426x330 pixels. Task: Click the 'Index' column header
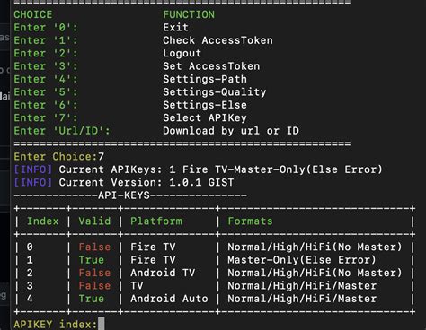[42, 221]
